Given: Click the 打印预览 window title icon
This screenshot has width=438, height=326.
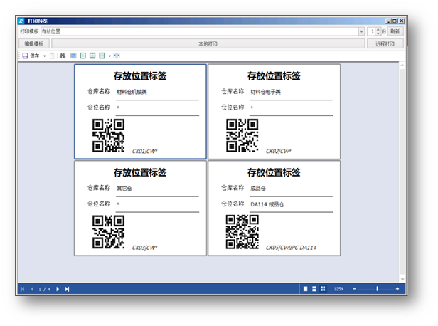Looking at the screenshot, I should click(x=21, y=21).
